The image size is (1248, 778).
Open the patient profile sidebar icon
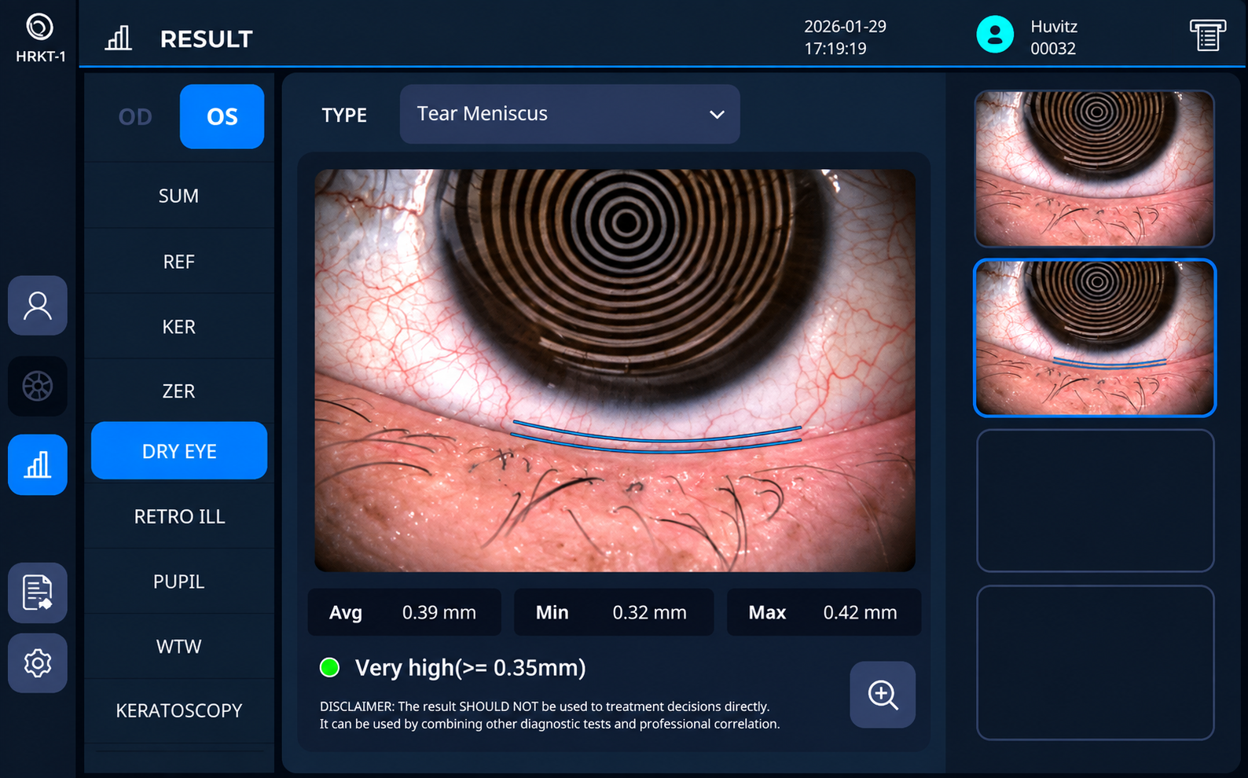(x=38, y=306)
